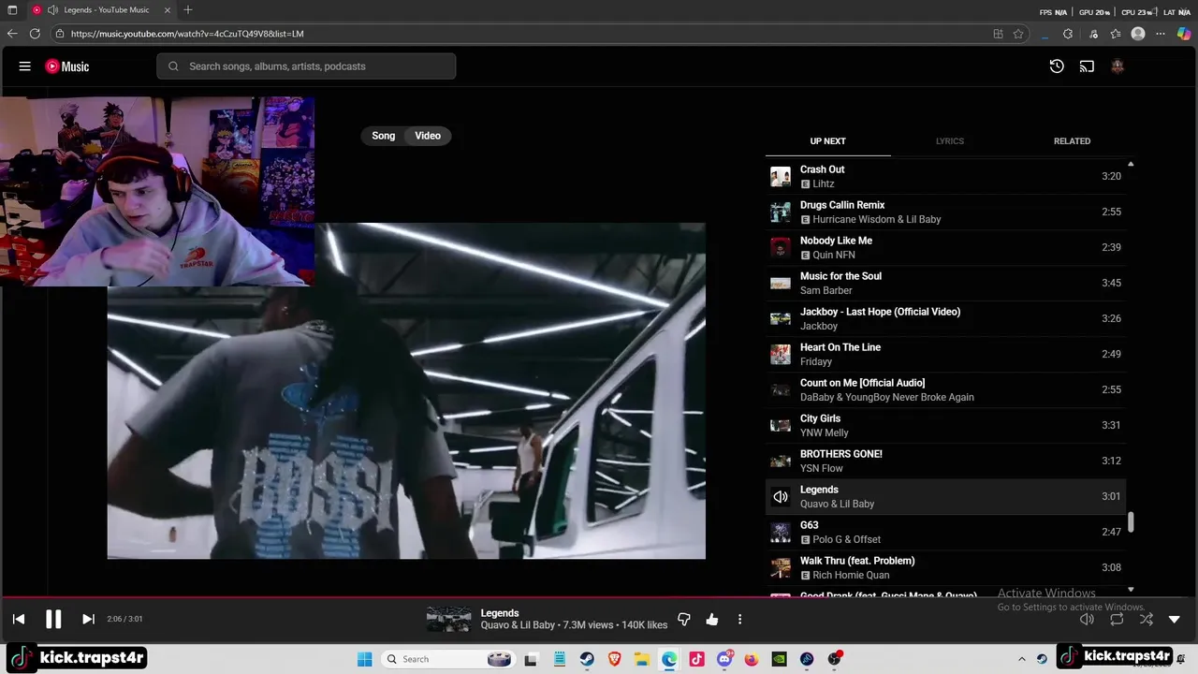Screen dimensions: 1198x674
Task: Open the UP NEXT tab
Action: click(827, 141)
